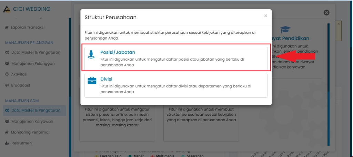The height and width of the screenshot is (157, 353).
Task: Click the Aktivitas recycle icon
Action: tap(7, 74)
